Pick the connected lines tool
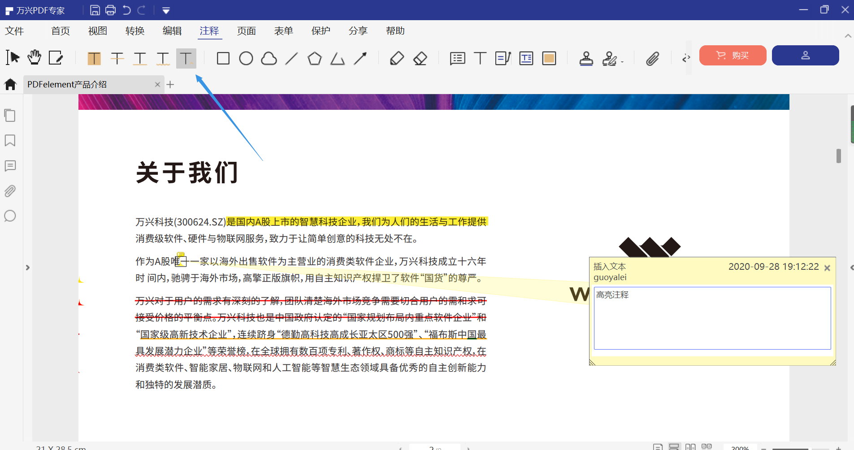854x450 pixels. (338, 58)
